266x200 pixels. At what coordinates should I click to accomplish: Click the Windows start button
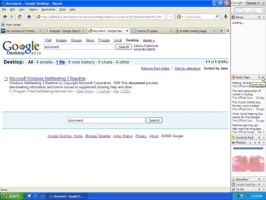tap(12, 196)
